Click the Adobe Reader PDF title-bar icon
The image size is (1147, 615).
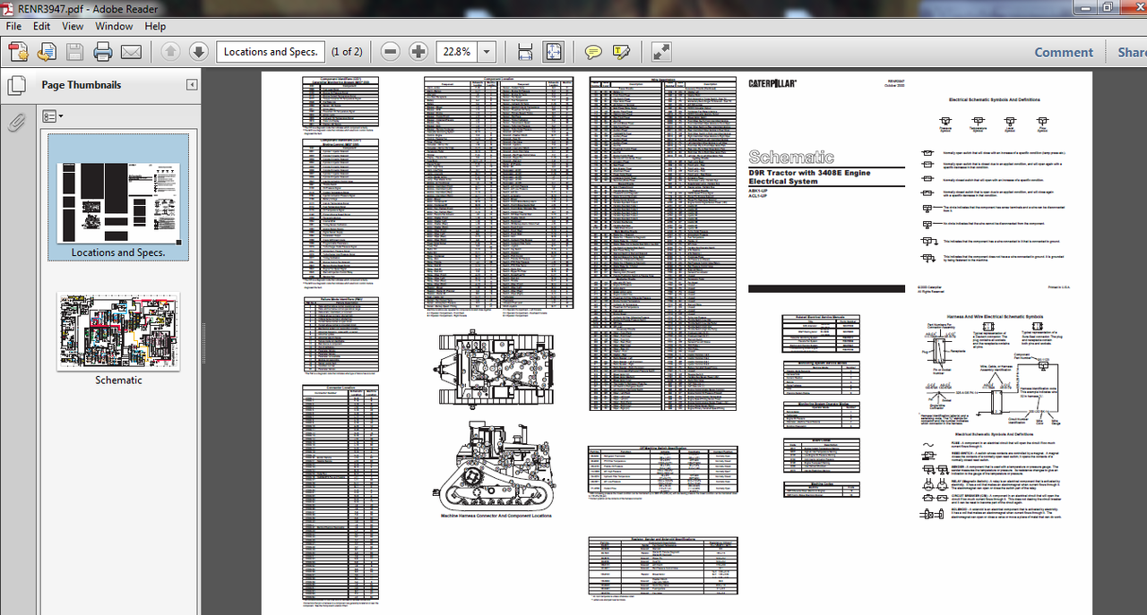8,8
